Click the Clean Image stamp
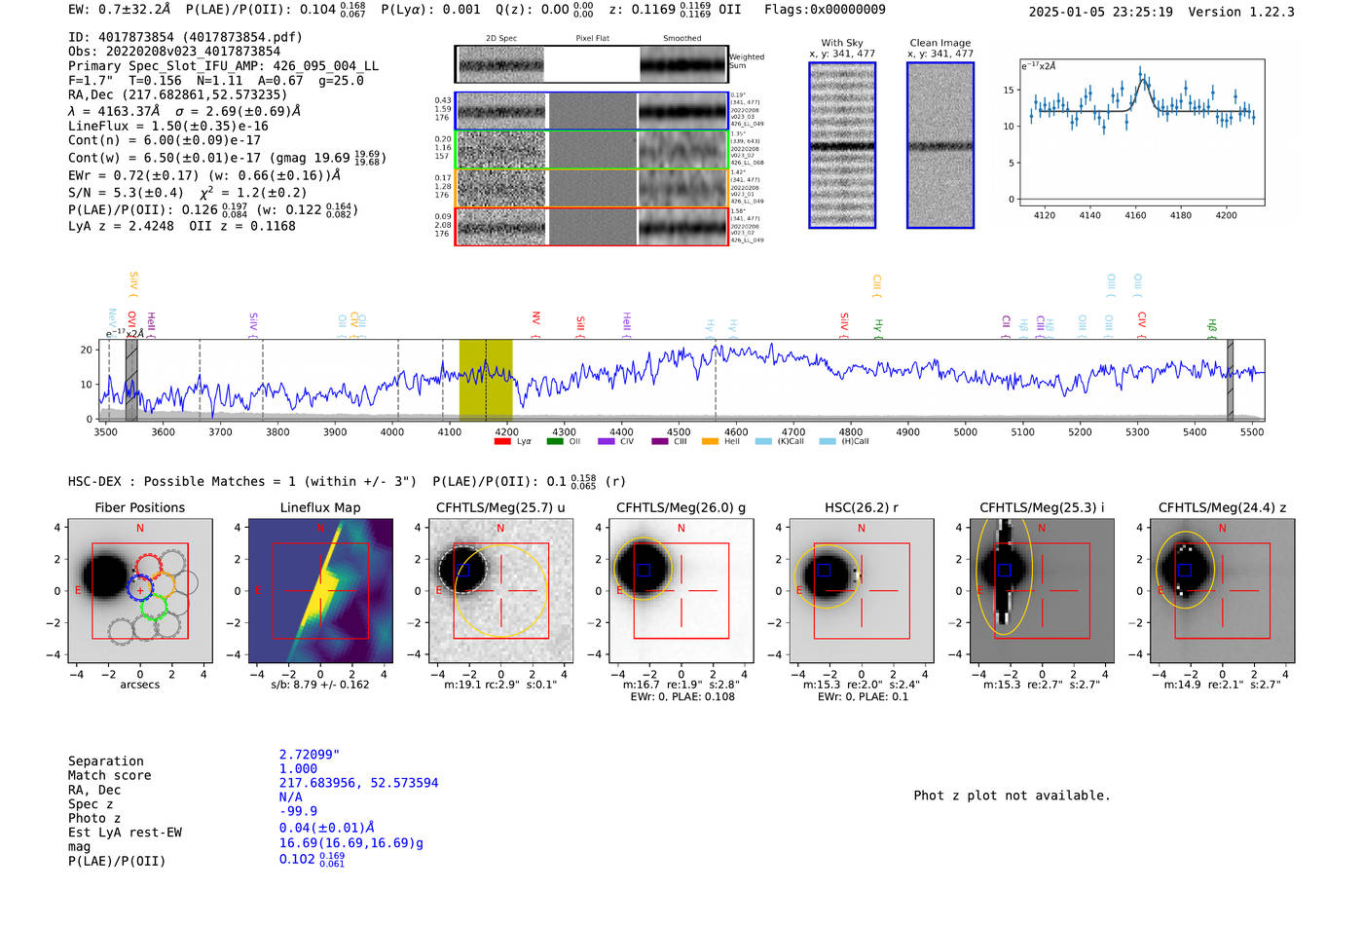 (940, 145)
